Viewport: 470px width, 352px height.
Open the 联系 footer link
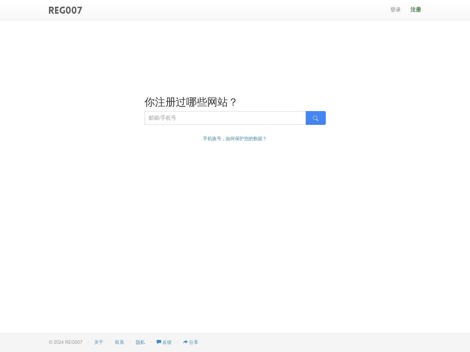point(119,342)
